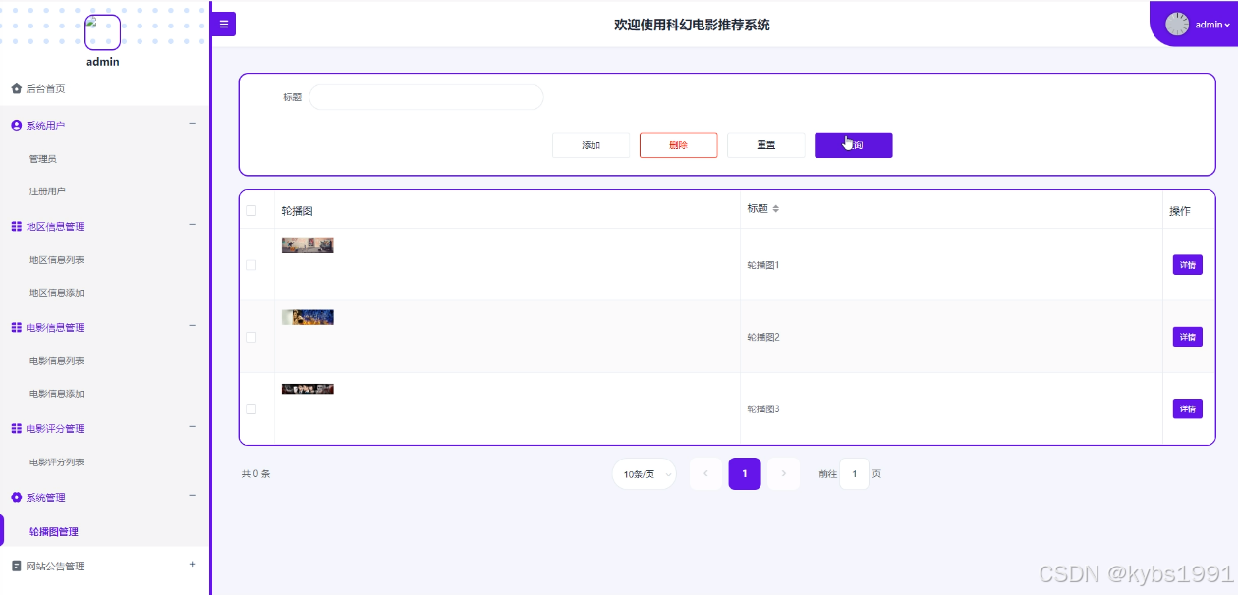Click the 前往 page number input
This screenshot has width=1238, height=595.
854,474
